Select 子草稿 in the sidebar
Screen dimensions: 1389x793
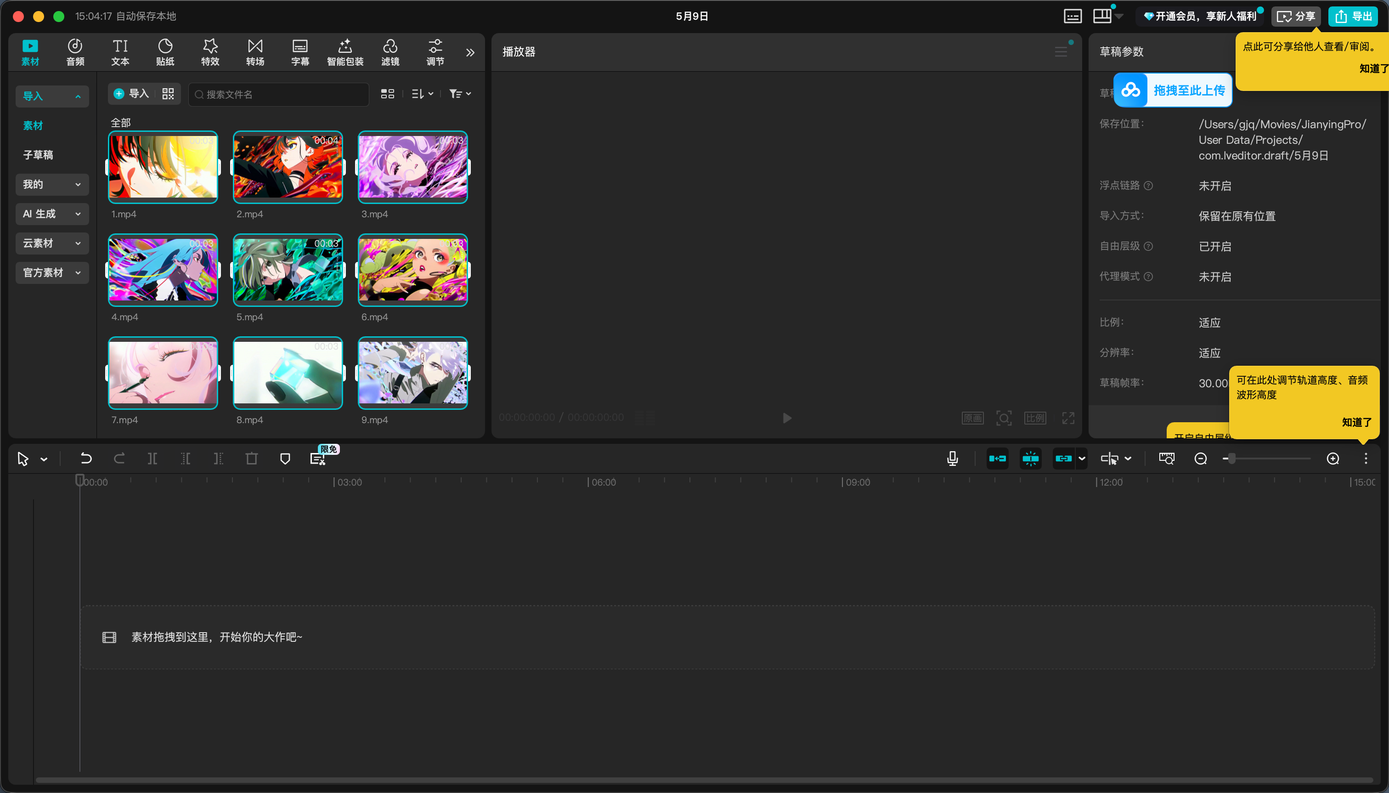coord(38,155)
